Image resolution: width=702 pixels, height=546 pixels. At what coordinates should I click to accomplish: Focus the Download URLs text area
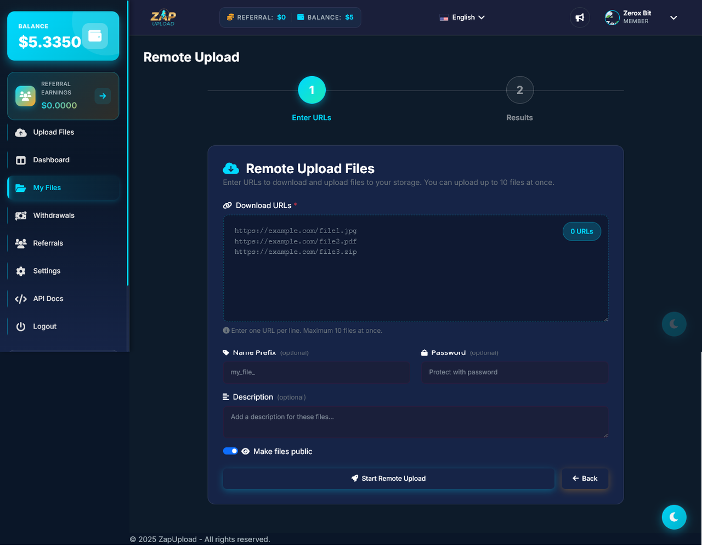pos(415,269)
